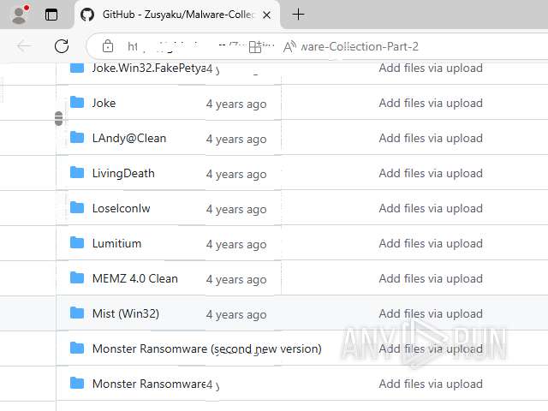
Task: Open commit message in Mist (Win32) row
Action: (431, 314)
